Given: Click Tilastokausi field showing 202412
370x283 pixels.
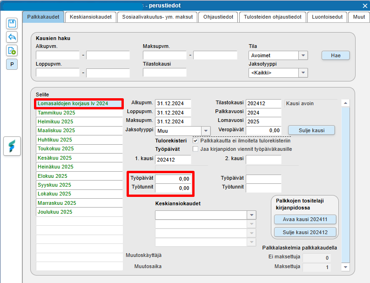Looking at the screenshot, I should point(263,103).
